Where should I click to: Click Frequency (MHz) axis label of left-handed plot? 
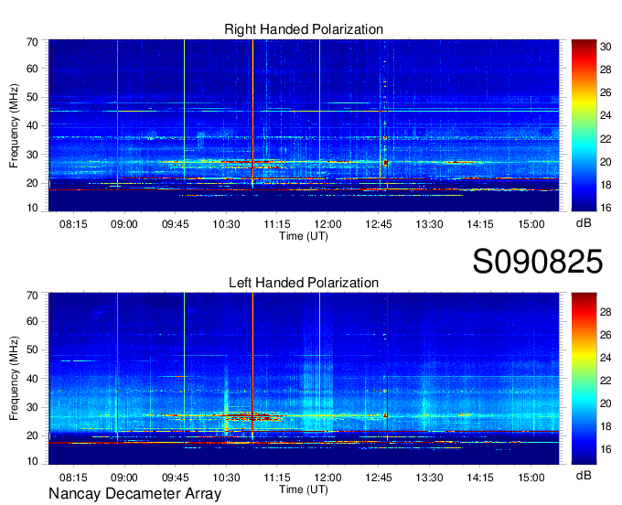(x=14, y=379)
